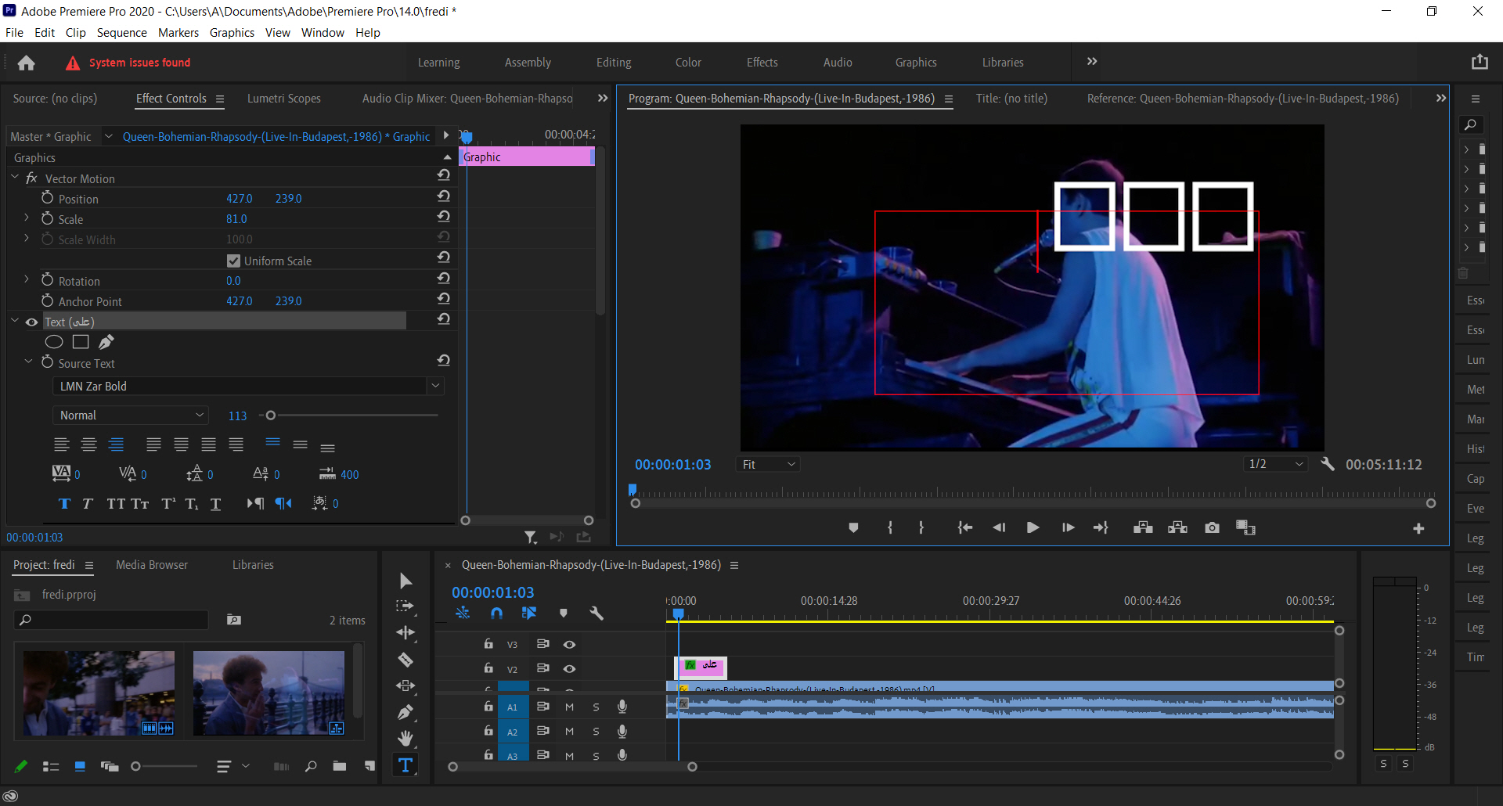Switch to Color workspace
1503x806 pixels.
click(x=688, y=63)
